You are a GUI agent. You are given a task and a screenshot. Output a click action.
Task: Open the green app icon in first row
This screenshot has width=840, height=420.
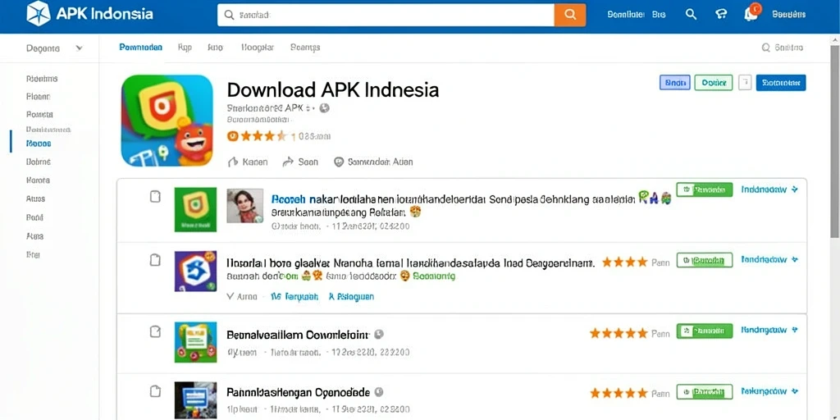pos(195,209)
